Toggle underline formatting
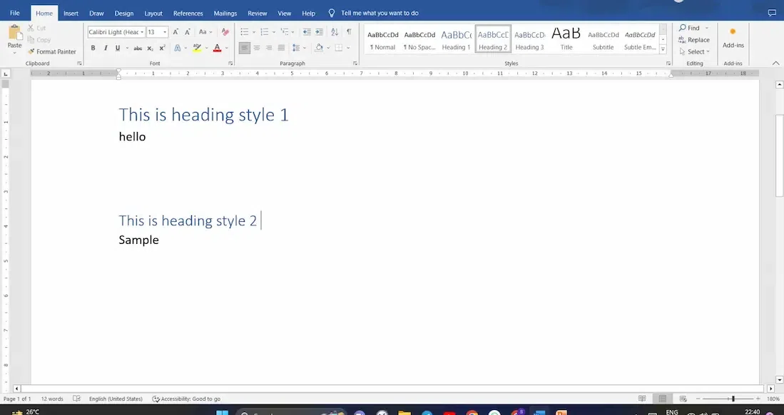This screenshot has width=784, height=415. point(118,48)
